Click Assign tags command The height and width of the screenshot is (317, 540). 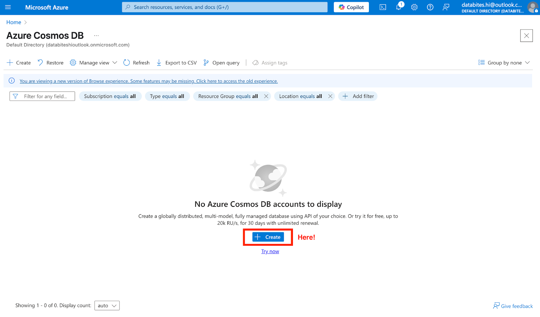270,63
